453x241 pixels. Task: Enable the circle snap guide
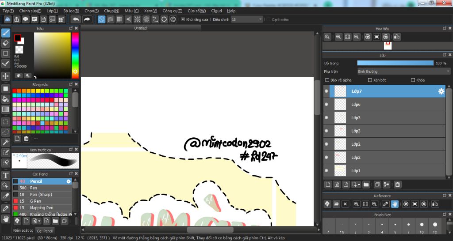[146, 19]
